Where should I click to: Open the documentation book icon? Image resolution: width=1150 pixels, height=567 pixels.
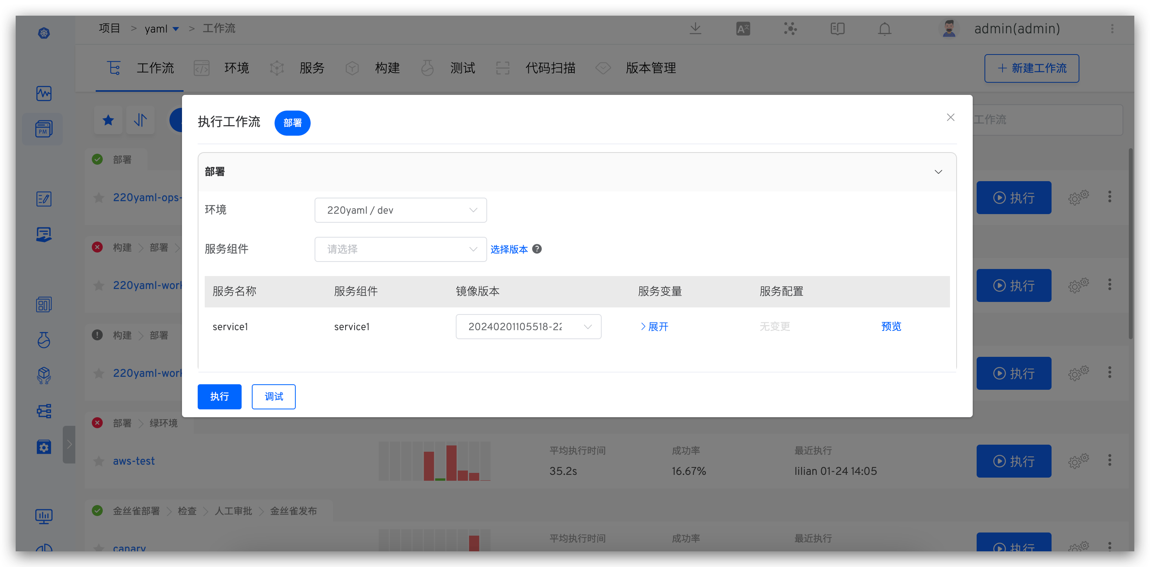[x=837, y=29]
